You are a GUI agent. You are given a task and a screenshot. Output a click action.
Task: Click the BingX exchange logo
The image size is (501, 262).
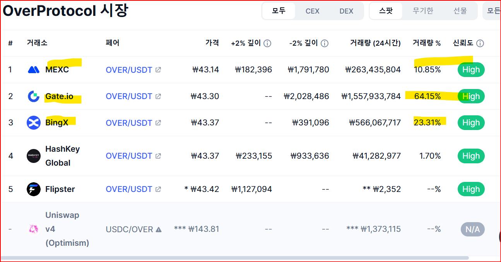click(34, 123)
